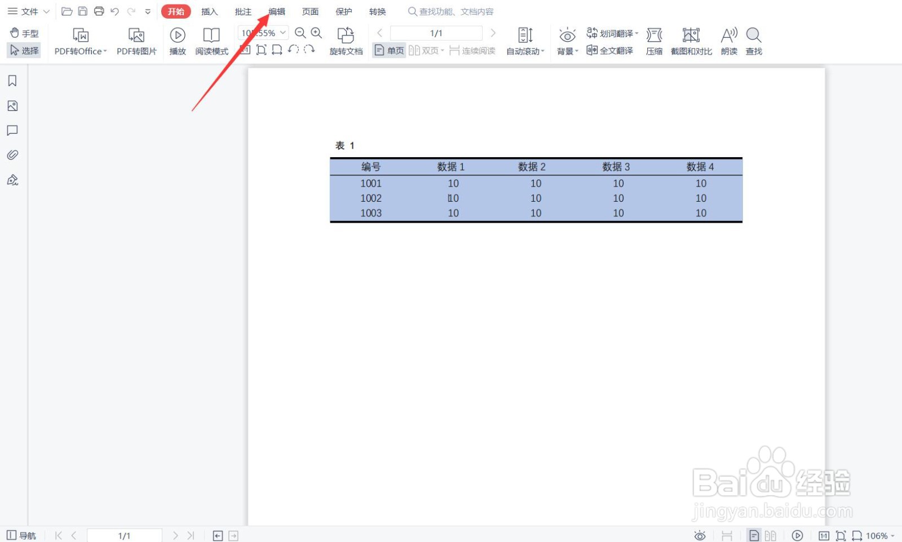Click the search box 查找功能、文档内容

[x=451, y=11]
